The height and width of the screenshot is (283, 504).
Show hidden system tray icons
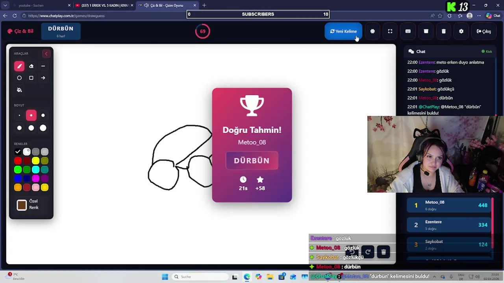pos(434,277)
